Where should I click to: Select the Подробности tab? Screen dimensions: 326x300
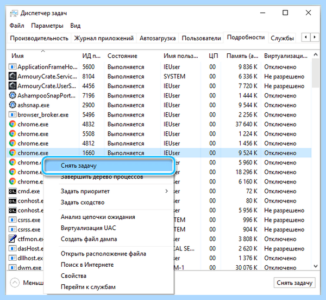click(246, 38)
